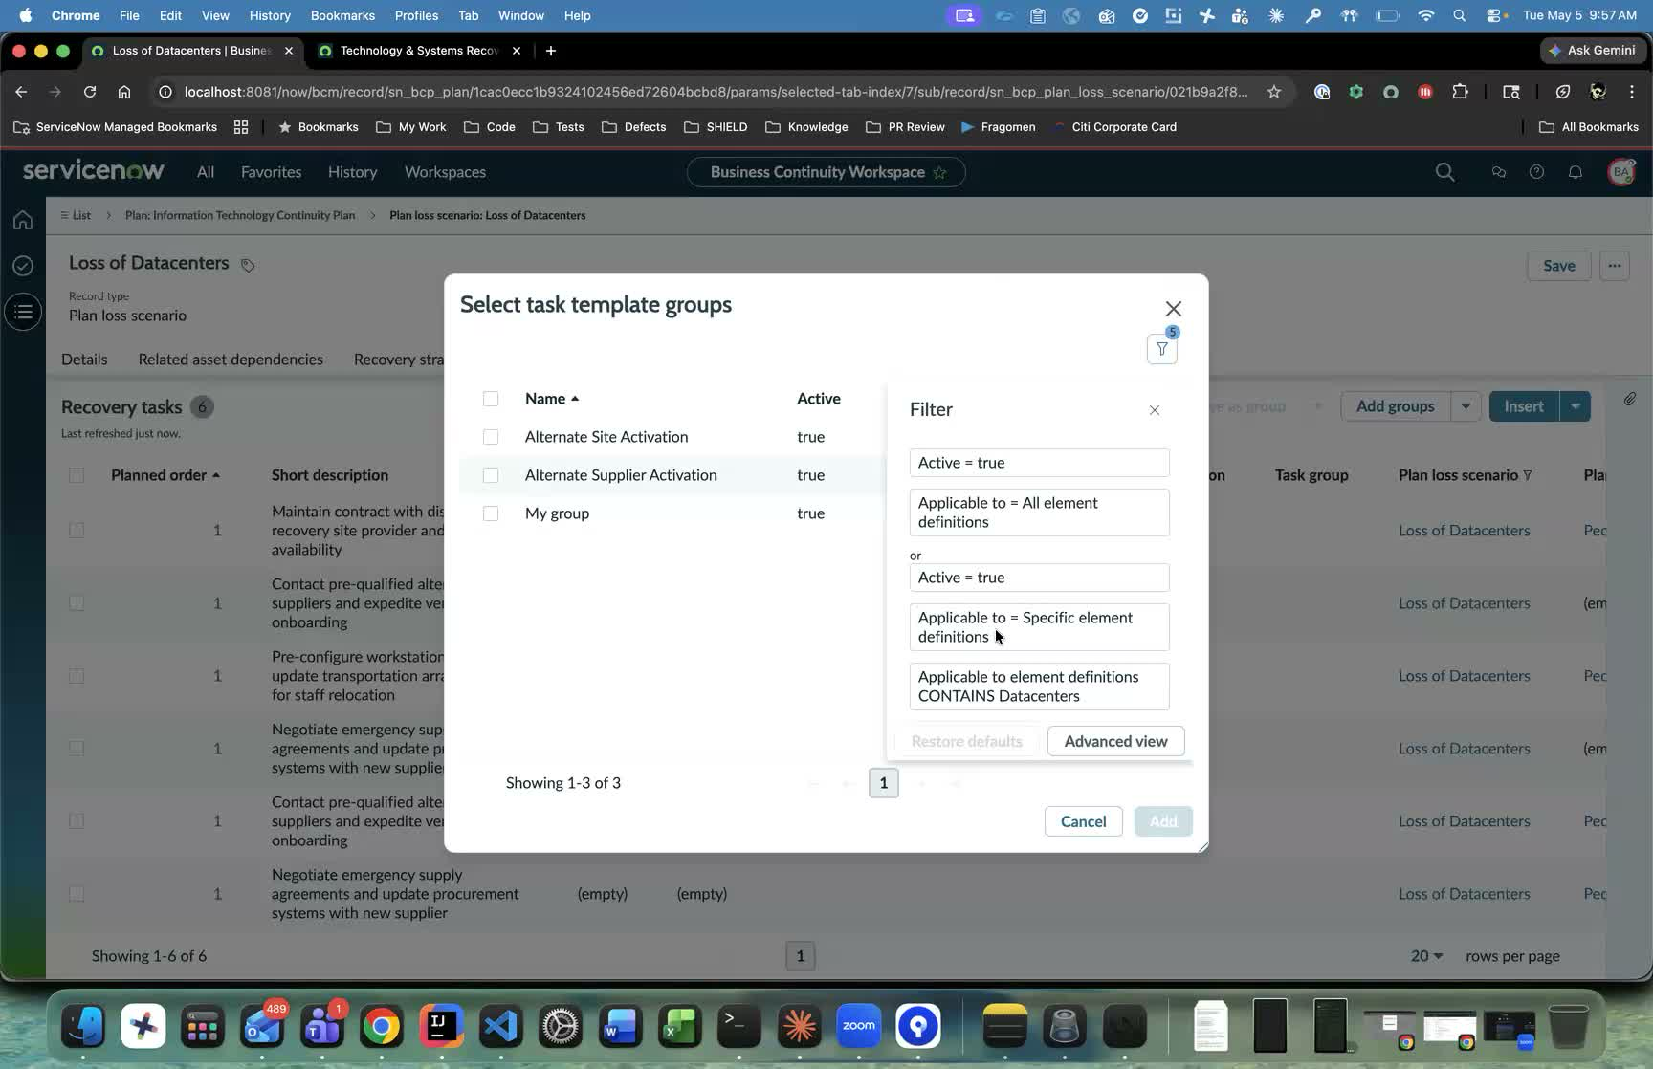Open ServiceNow global search icon
Screen dimensions: 1653x1069
(1444, 172)
